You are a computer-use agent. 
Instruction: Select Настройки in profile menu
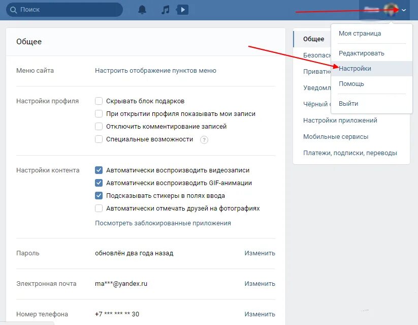point(372,69)
